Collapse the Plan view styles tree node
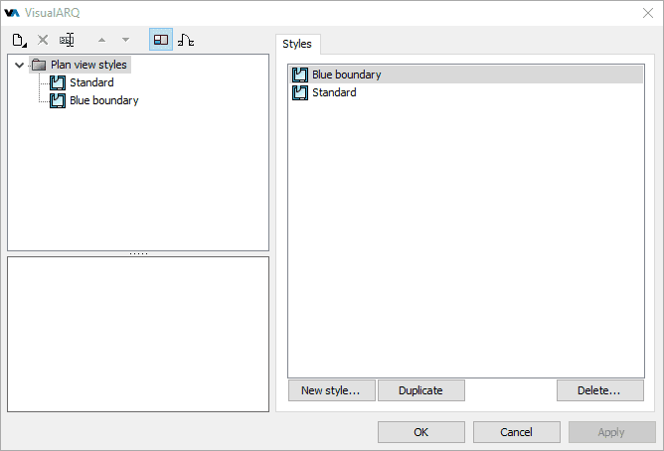The width and height of the screenshot is (664, 451). point(19,65)
